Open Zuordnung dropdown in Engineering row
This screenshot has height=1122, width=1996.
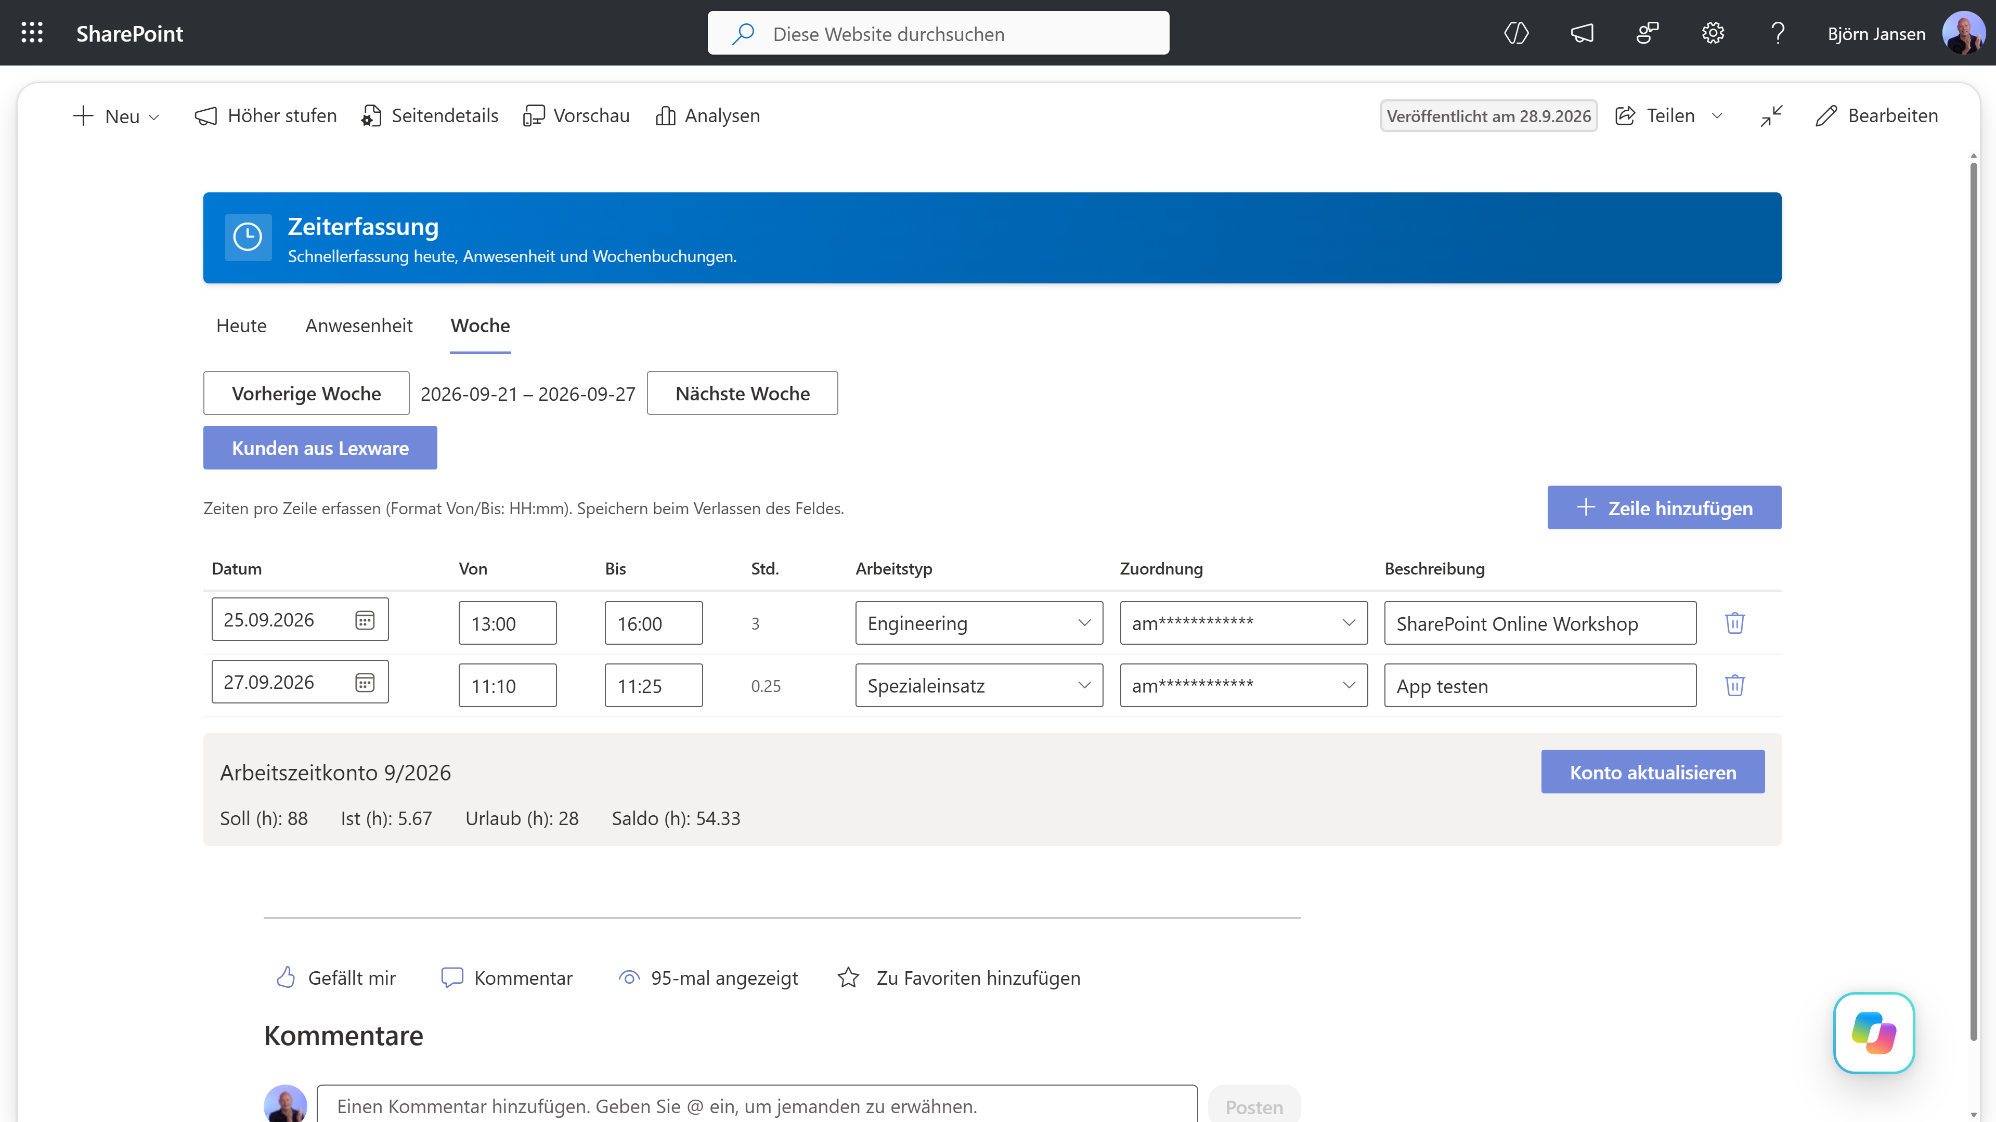(1243, 622)
